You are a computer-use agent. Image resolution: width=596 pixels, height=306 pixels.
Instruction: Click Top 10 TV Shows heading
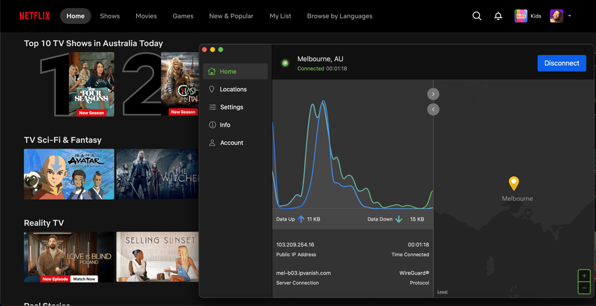[94, 43]
